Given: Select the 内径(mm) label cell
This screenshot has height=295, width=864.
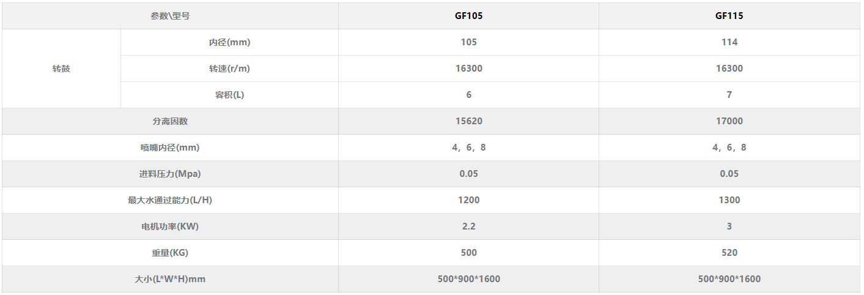Looking at the screenshot, I should (x=229, y=42).
